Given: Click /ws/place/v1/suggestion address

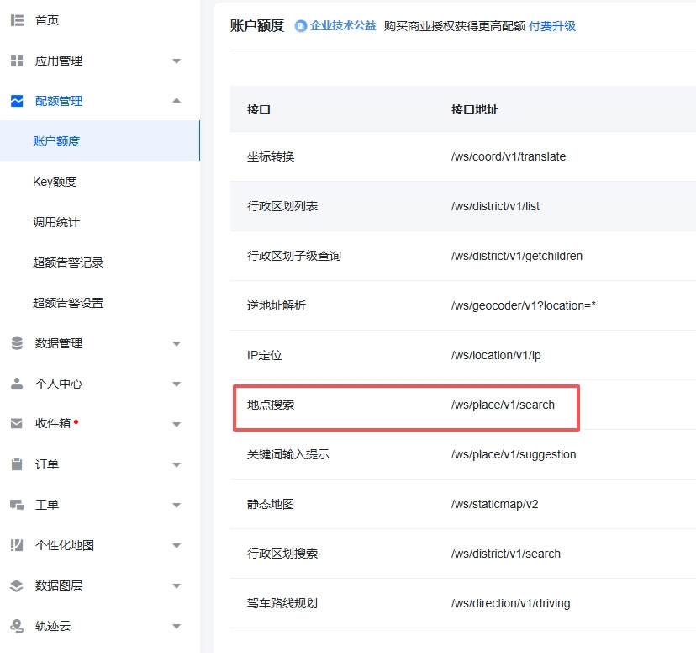Looking at the screenshot, I should tap(514, 454).
